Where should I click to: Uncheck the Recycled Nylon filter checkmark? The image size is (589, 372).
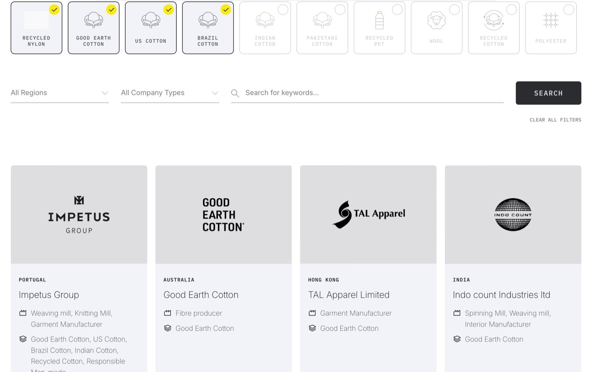pos(54,10)
